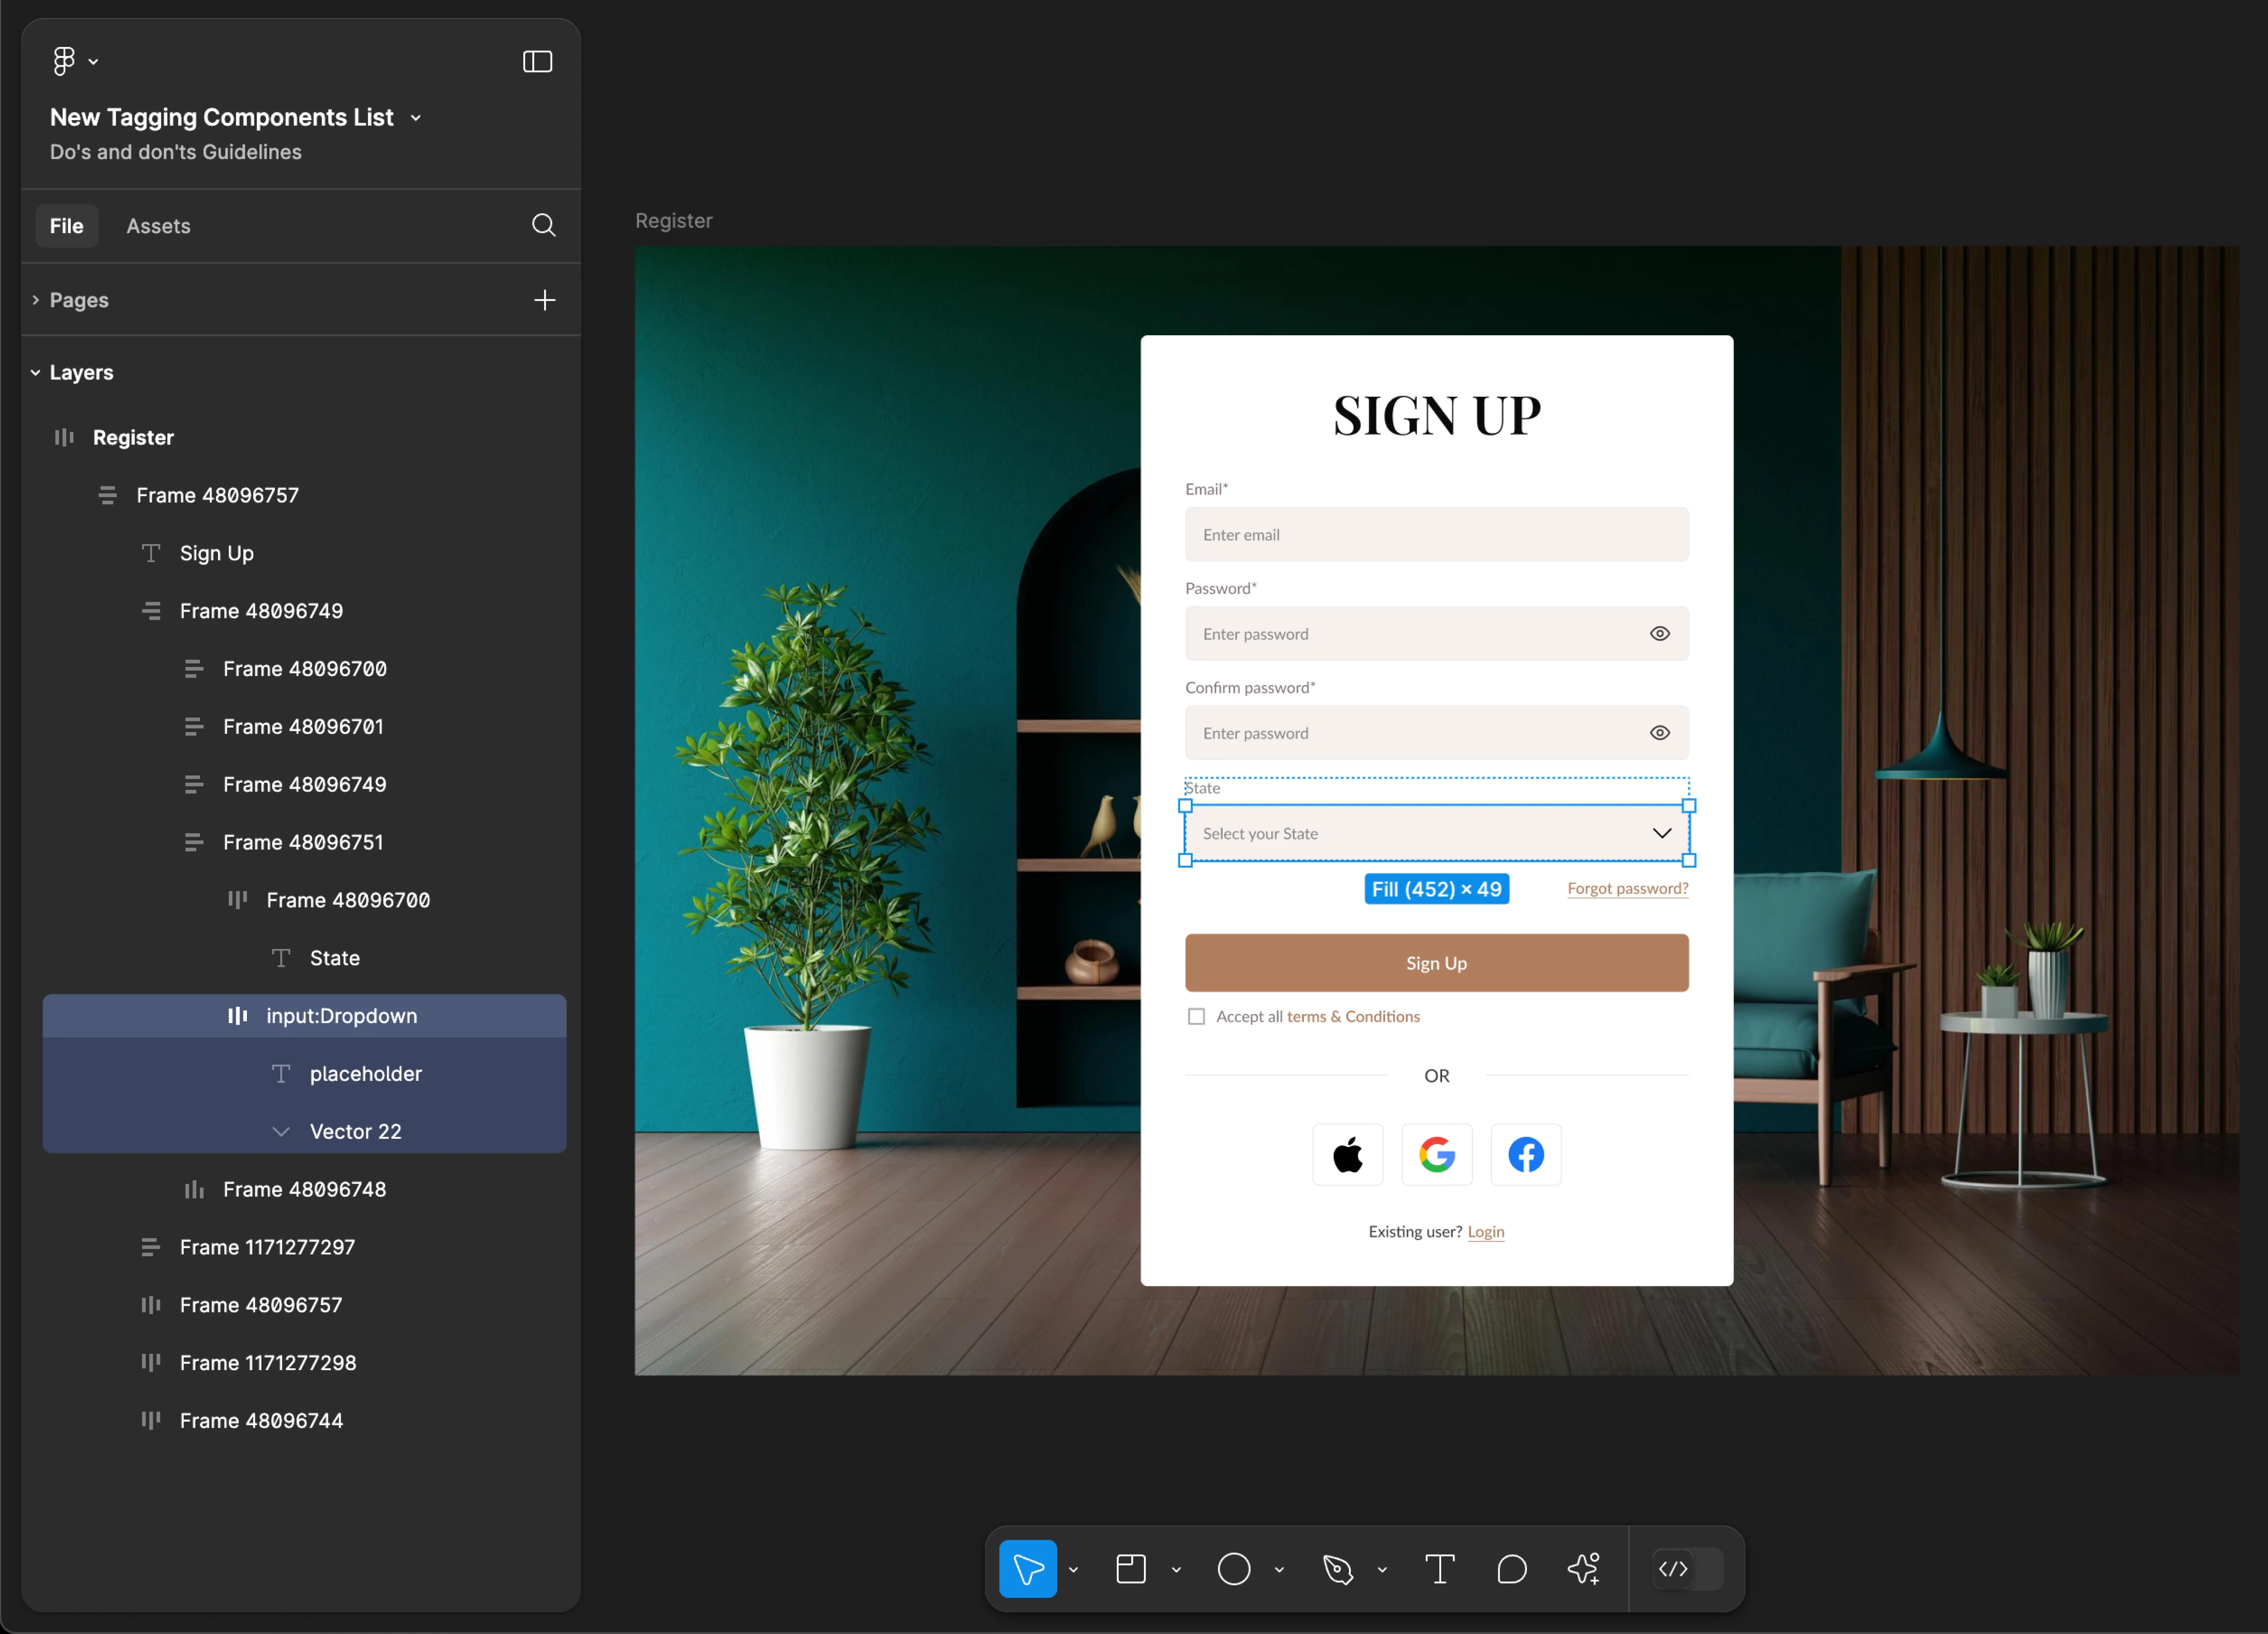Select the Register layer

(x=304, y=437)
